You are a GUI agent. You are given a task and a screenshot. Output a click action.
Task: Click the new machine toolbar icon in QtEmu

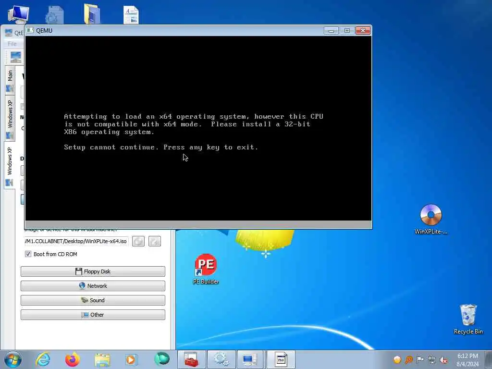[x=15, y=58]
